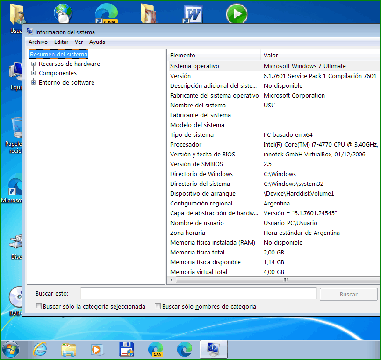Open Windows Explorer folder on taskbar

[69, 350]
